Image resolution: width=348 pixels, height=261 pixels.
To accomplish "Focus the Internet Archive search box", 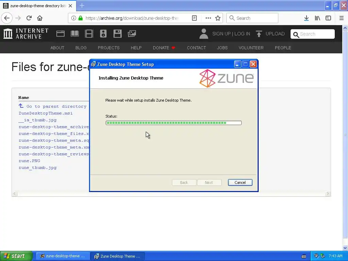I will pyautogui.click(x=313, y=34).
